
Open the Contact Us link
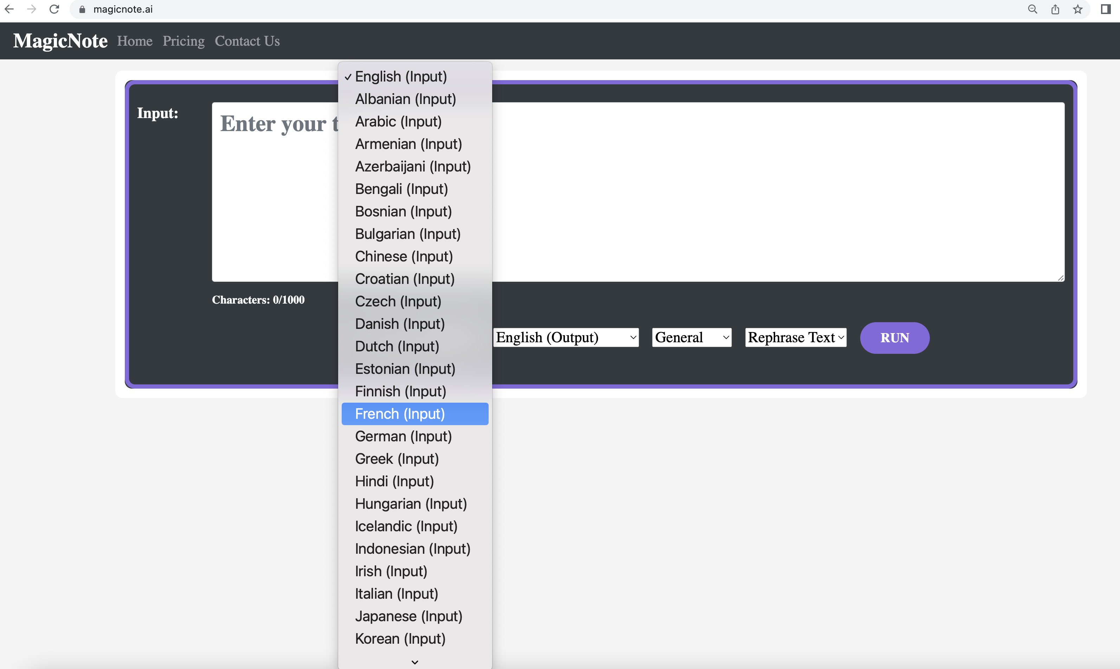247,41
